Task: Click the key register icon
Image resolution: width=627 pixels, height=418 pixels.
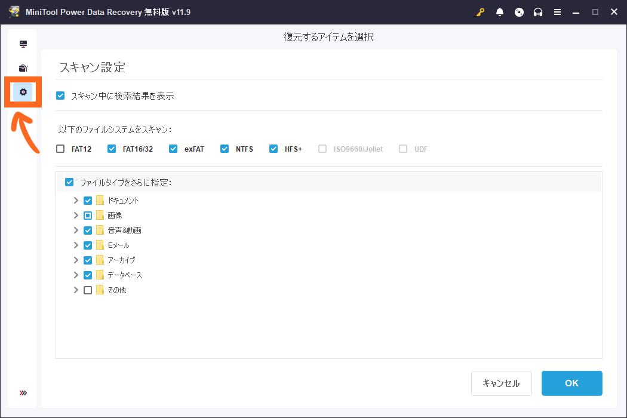Action: pyautogui.click(x=480, y=12)
